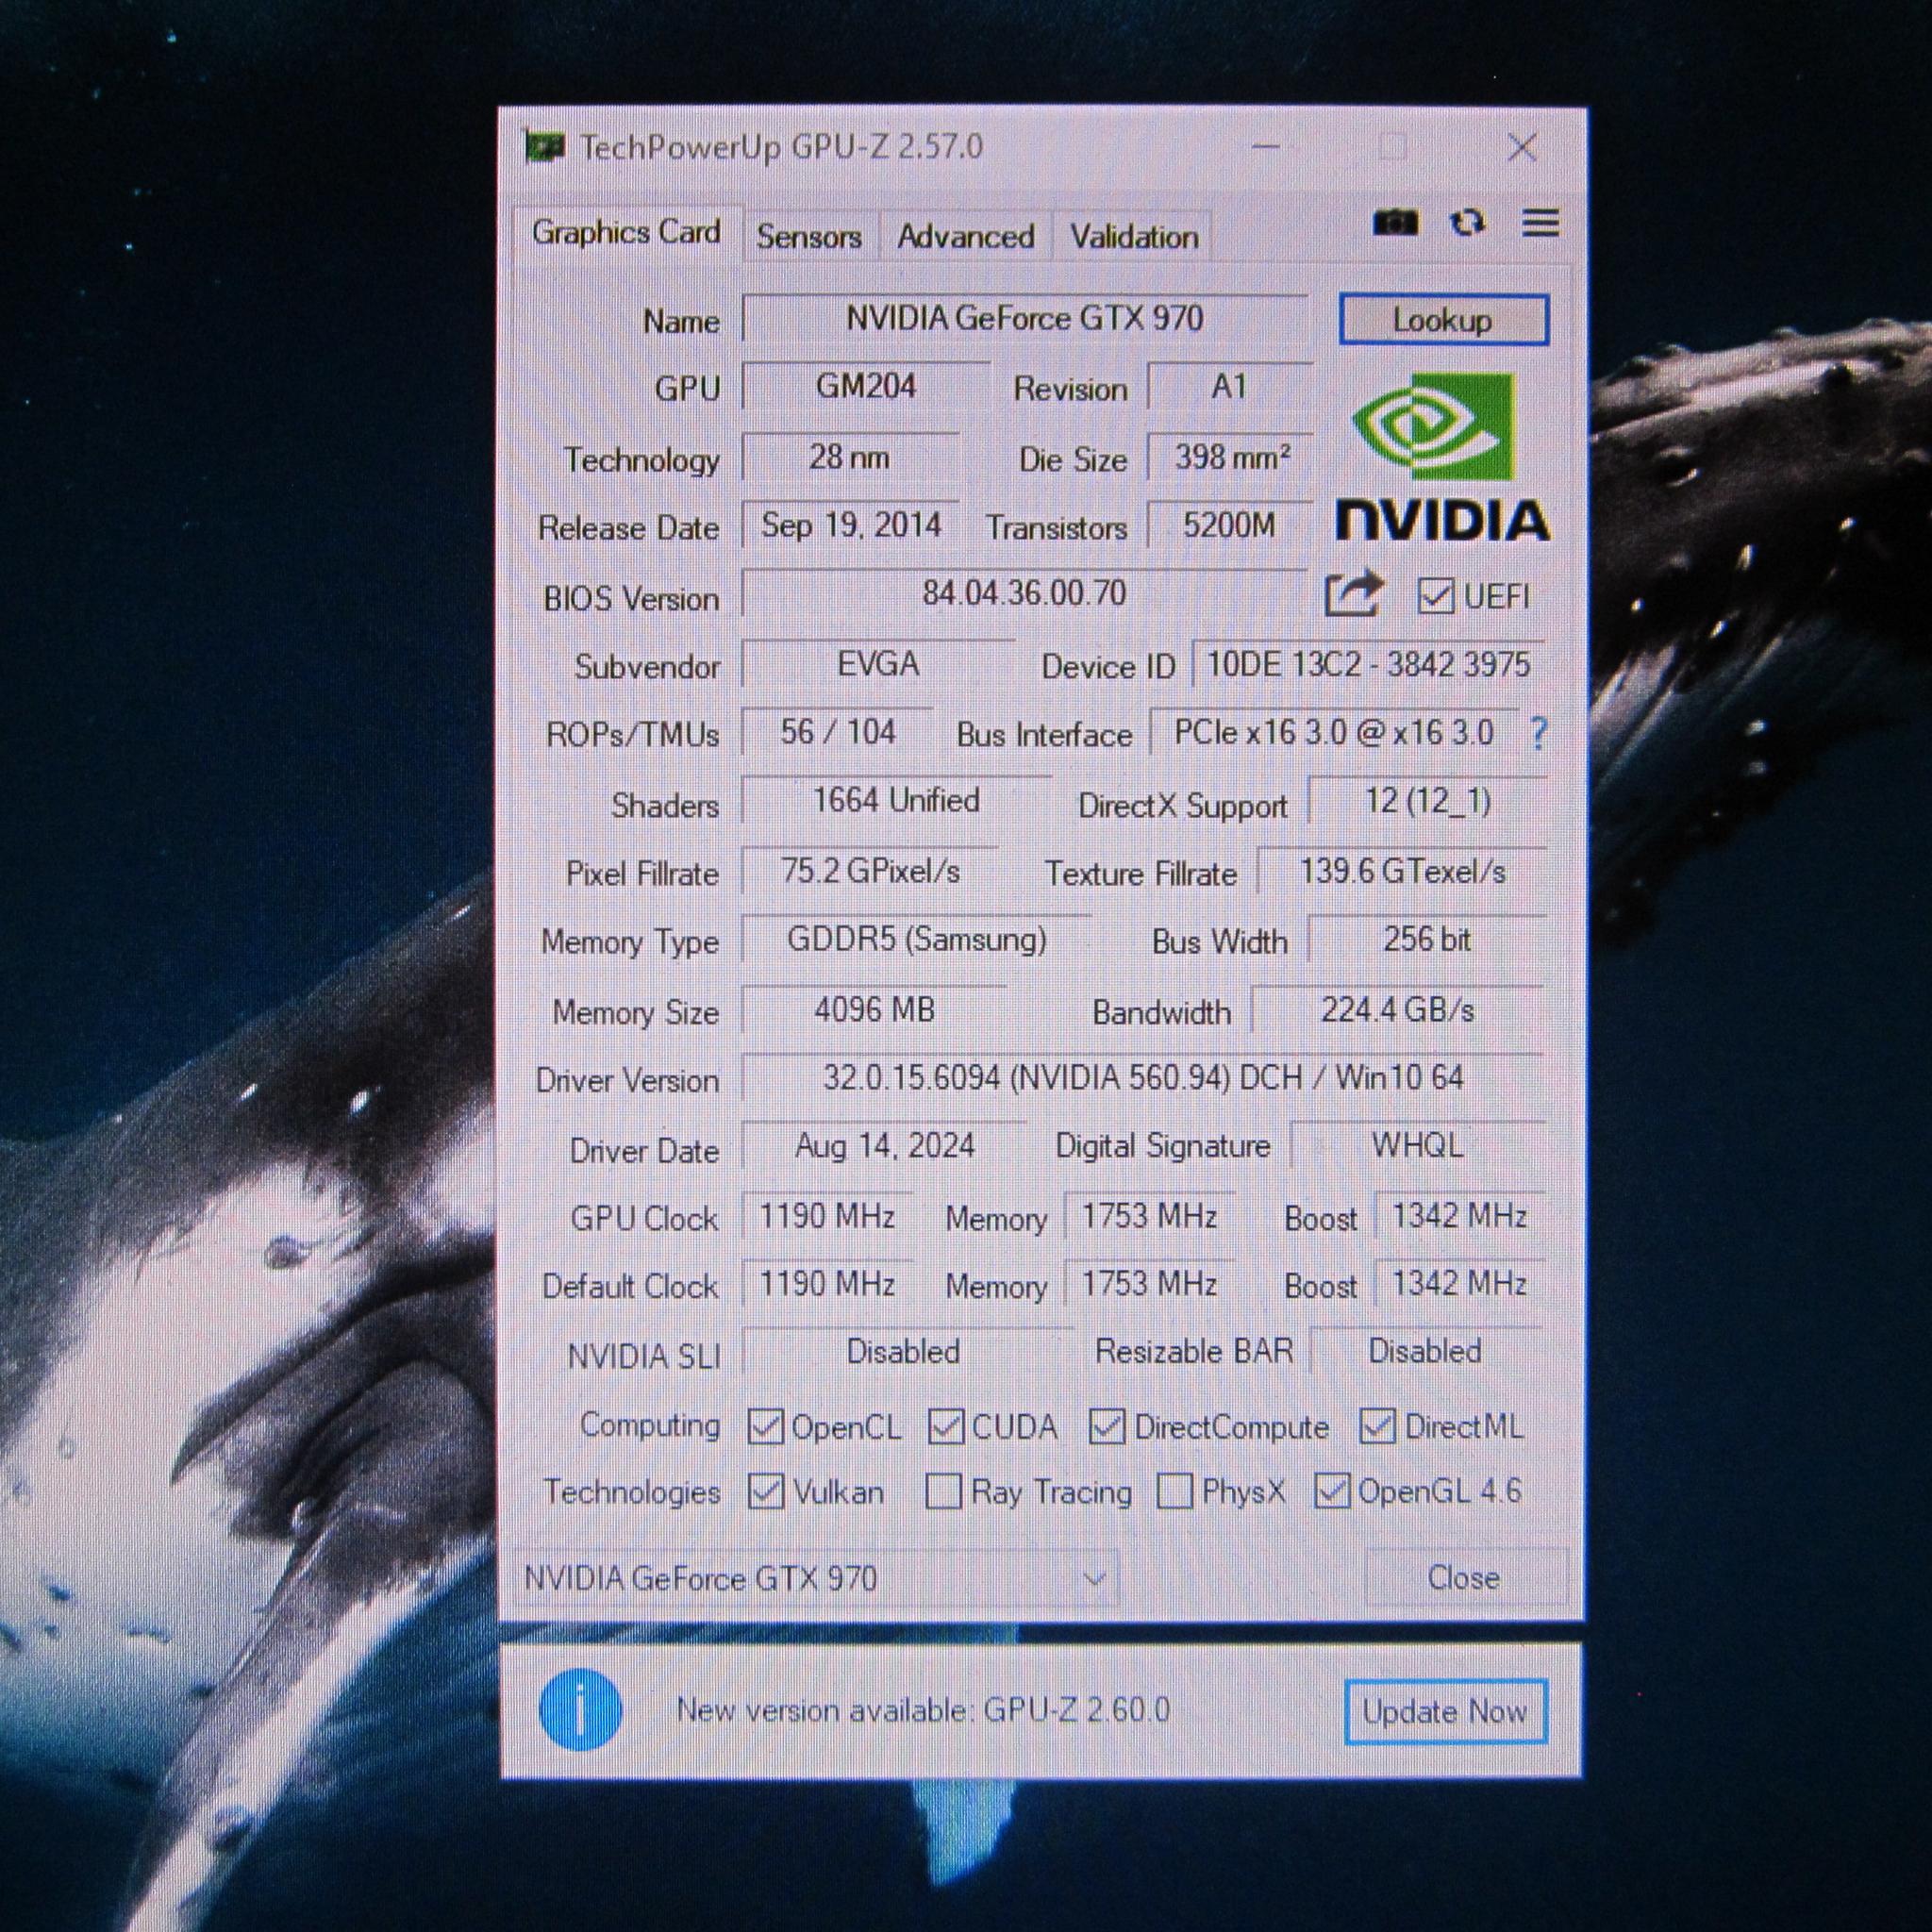Image resolution: width=1932 pixels, height=1932 pixels.
Task: Toggle the CUDA checkbox
Action: (946, 1426)
